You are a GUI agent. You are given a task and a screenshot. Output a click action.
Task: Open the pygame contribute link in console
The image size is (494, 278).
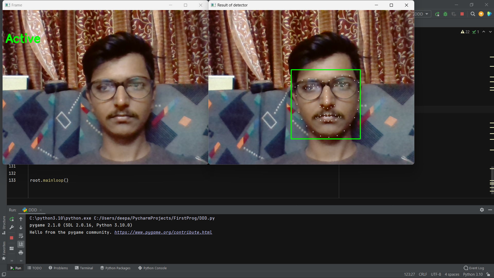click(163, 232)
